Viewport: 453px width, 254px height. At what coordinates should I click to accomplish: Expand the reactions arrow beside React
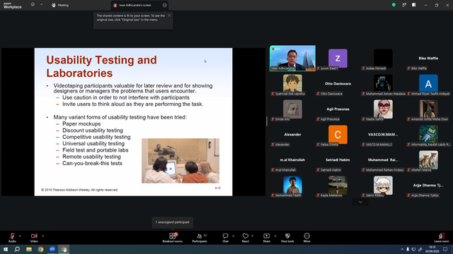pyautogui.click(x=252, y=236)
